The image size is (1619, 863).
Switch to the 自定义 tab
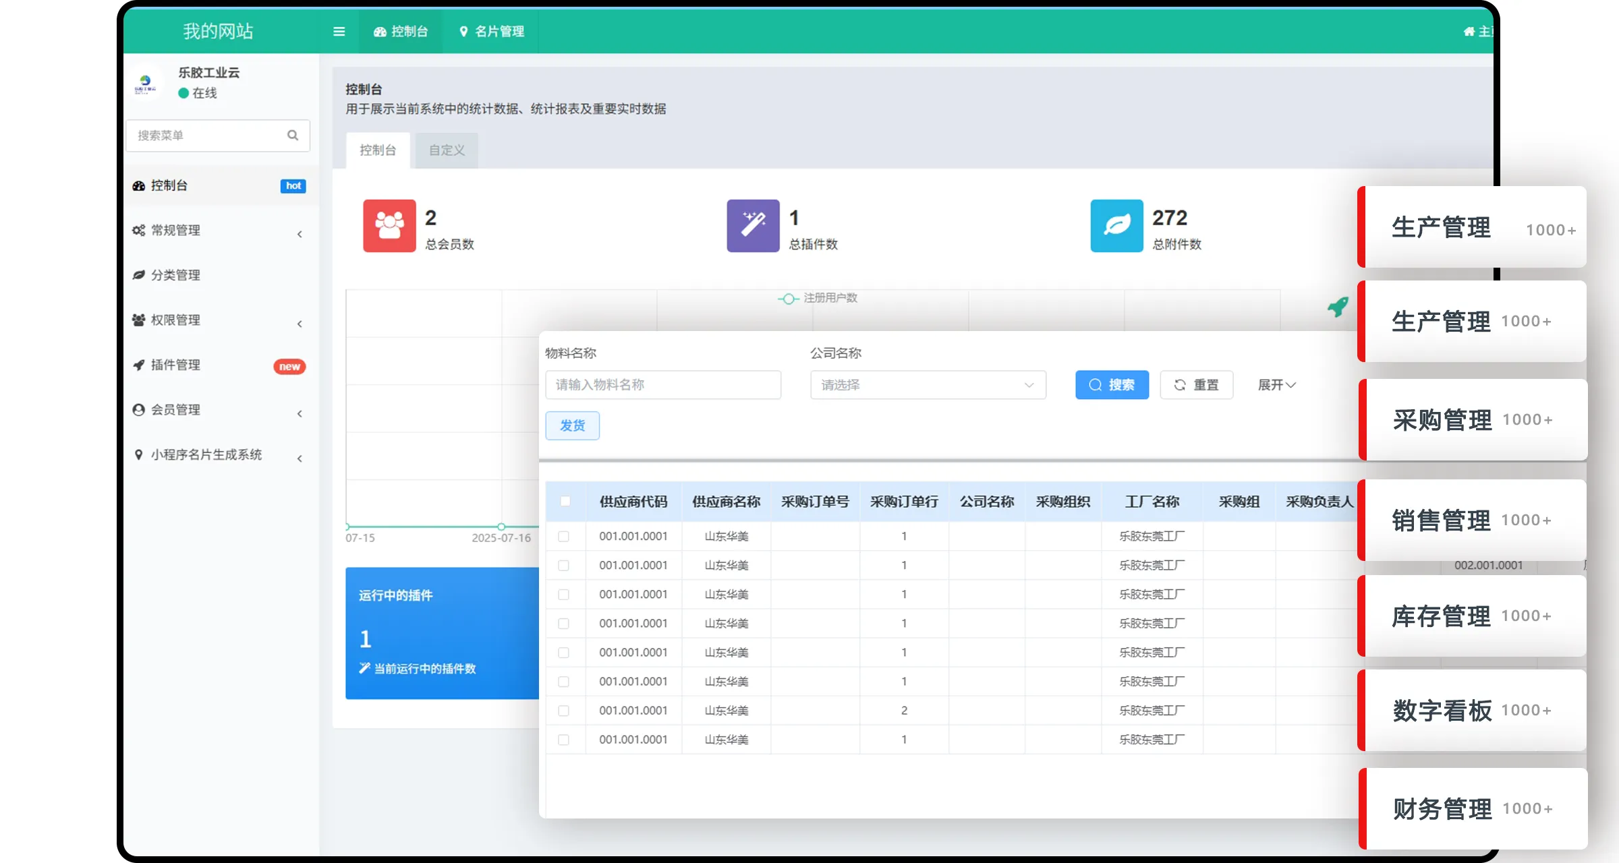pyautogui.click(x=447, y=150)
